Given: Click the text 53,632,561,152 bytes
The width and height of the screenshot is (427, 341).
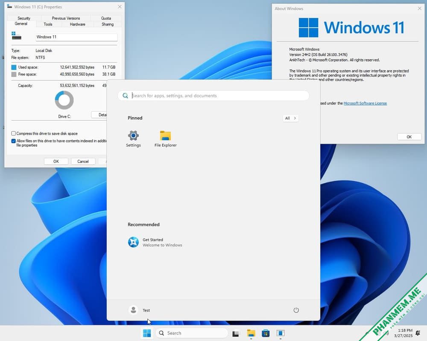Looking at the screenshot, I should click(x=77, y=86).
